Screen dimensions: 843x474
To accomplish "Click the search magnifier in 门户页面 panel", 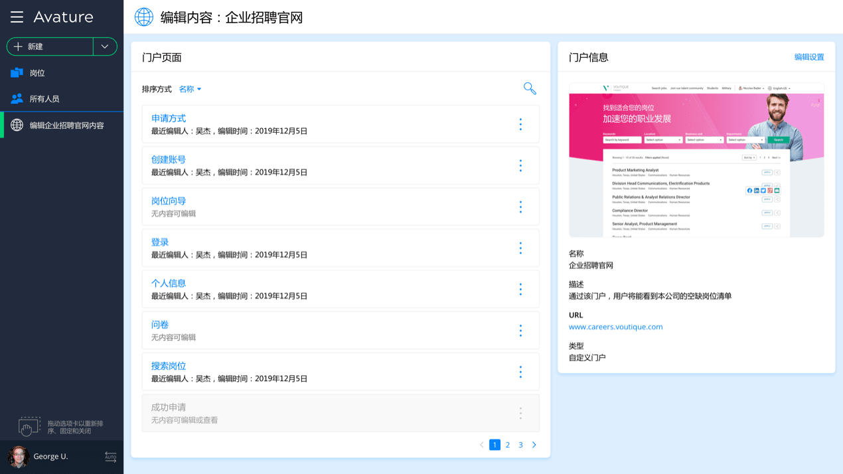I will pyautogui.click(x=529, y=88).
